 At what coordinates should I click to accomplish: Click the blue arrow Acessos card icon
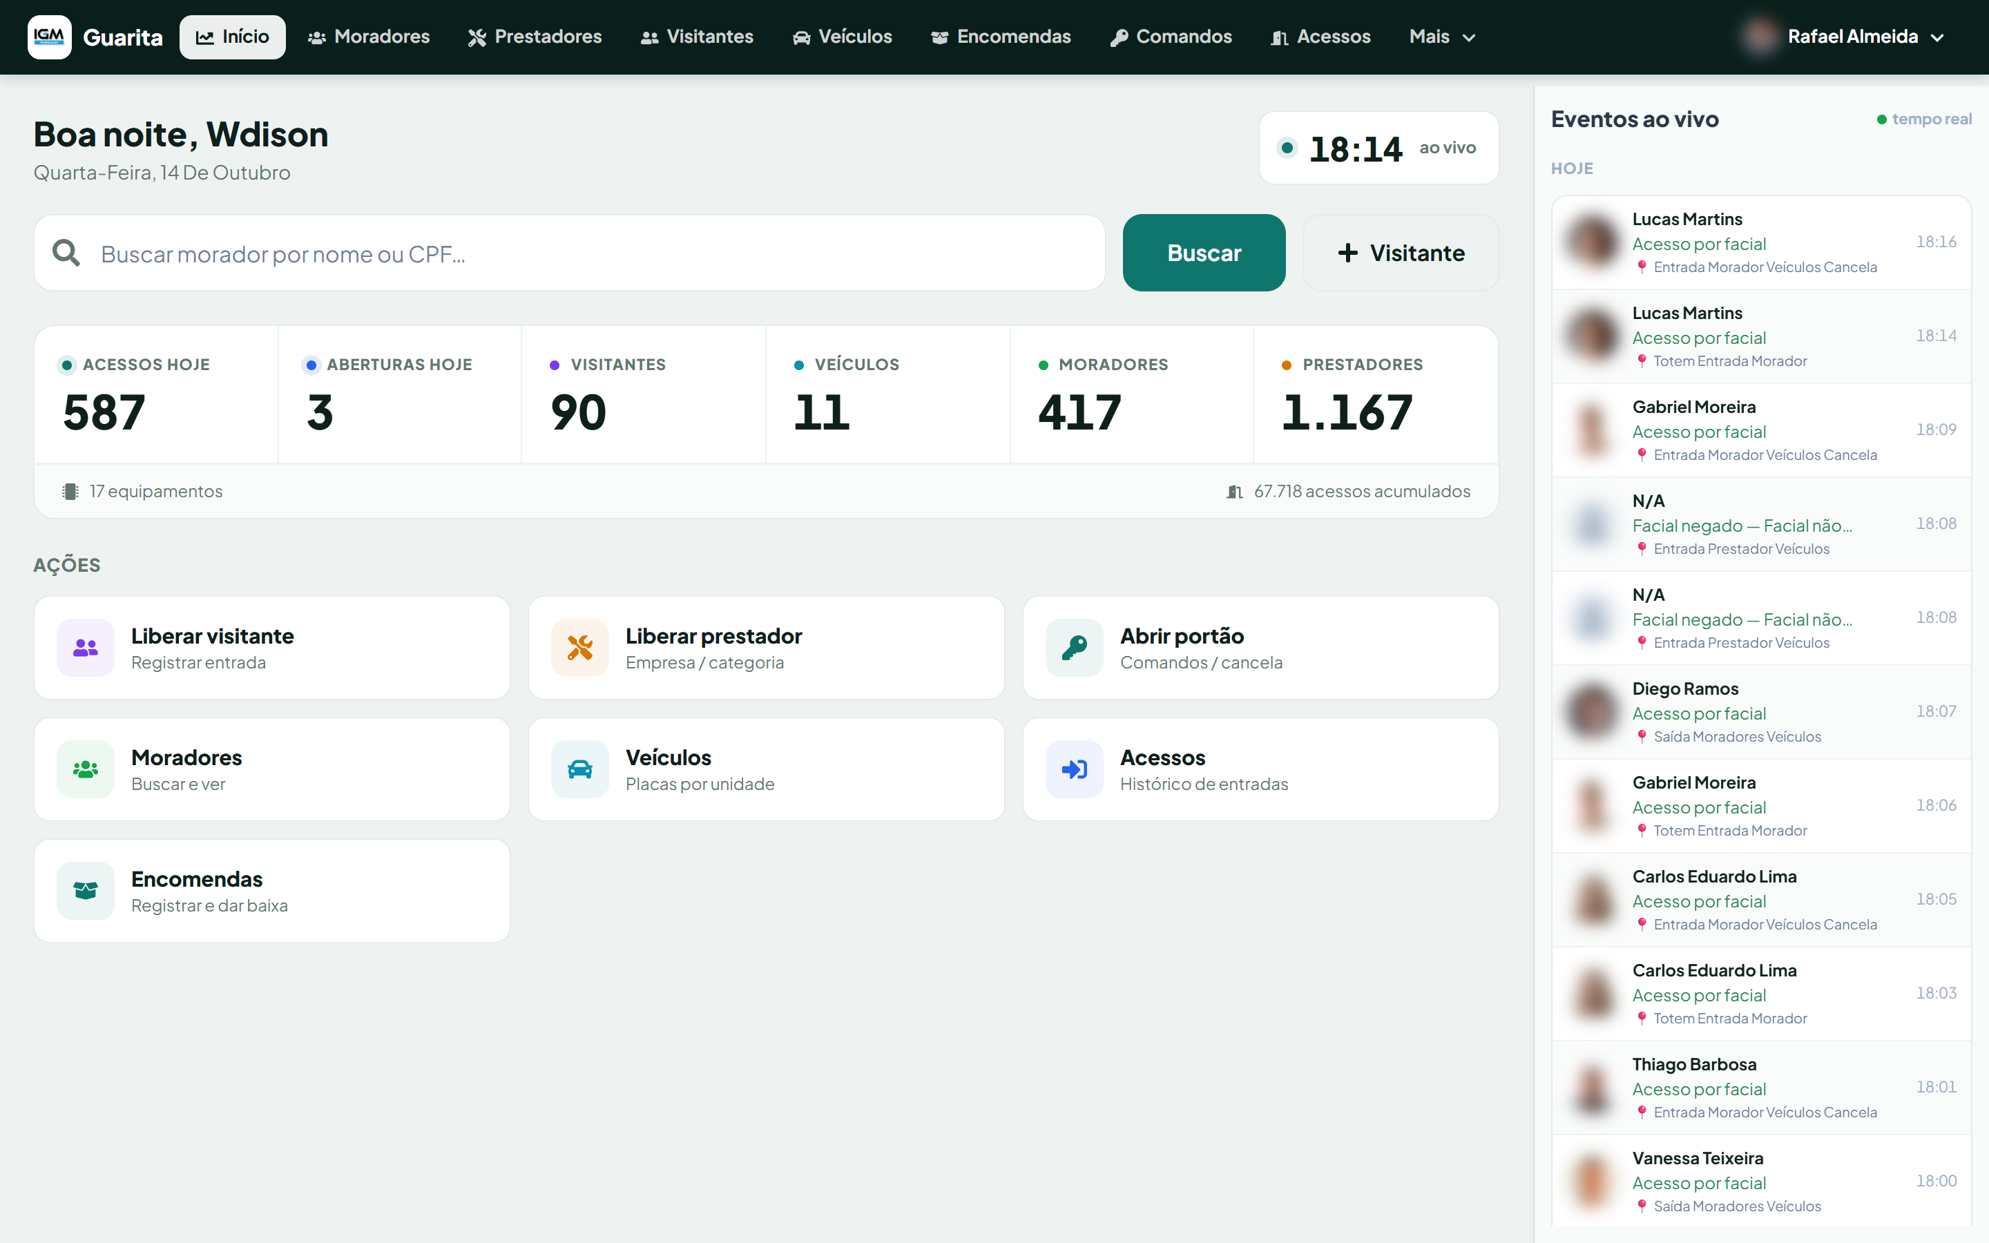pos(1074,769)
